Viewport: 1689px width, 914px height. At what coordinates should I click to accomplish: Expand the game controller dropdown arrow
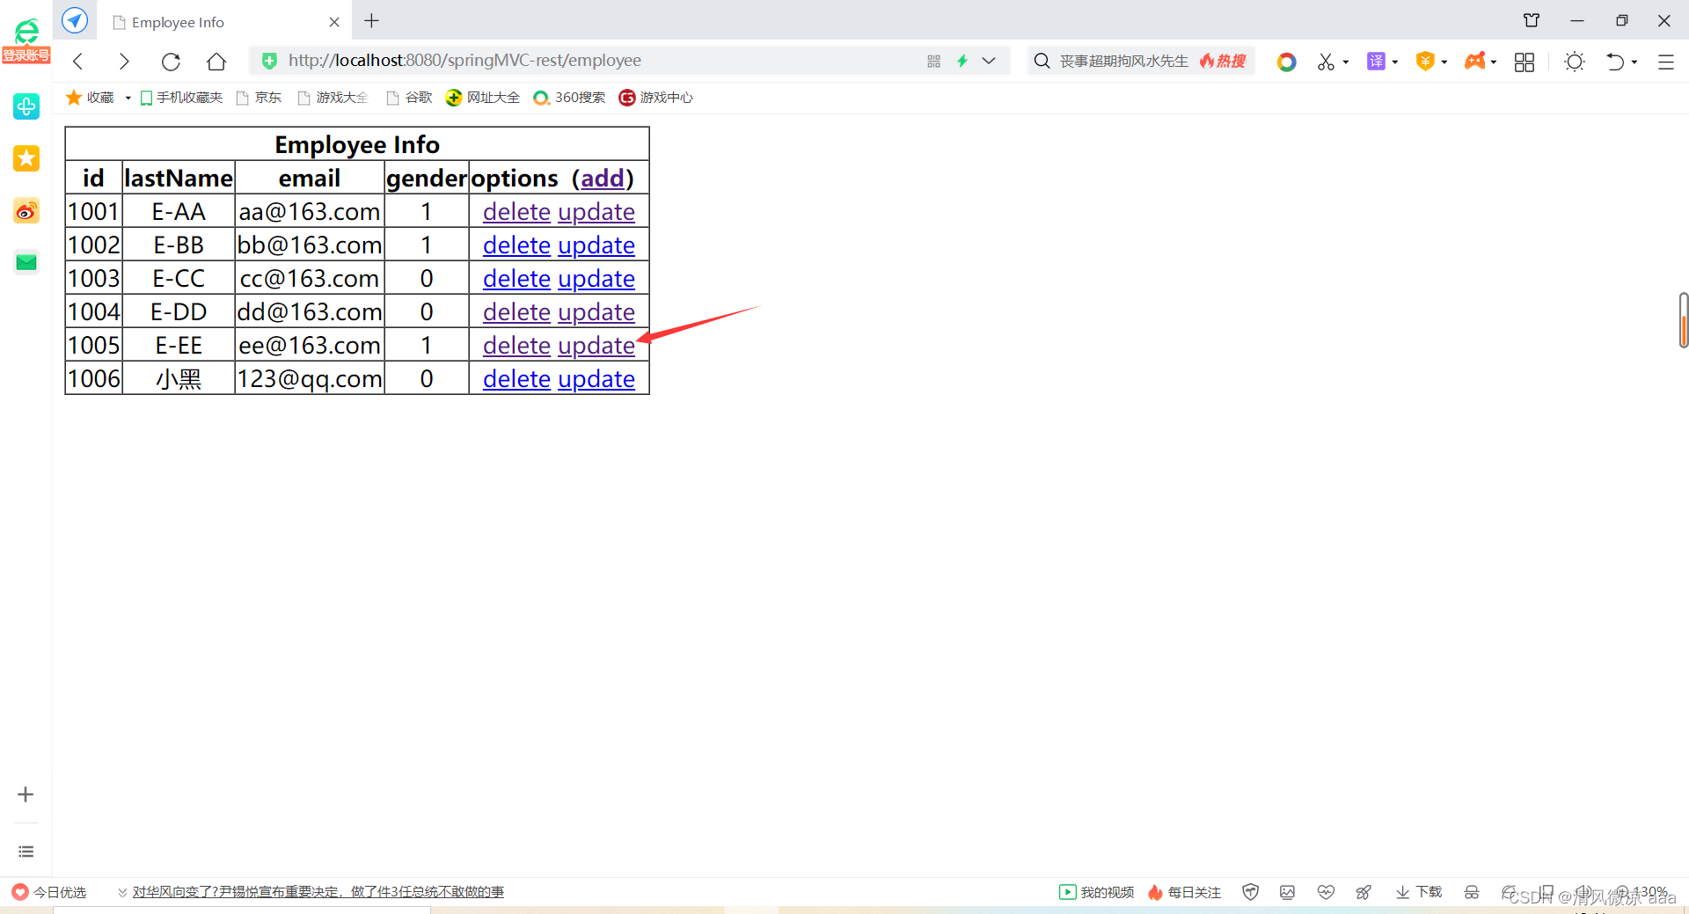pyautogui.click(x=1494, y=62)
